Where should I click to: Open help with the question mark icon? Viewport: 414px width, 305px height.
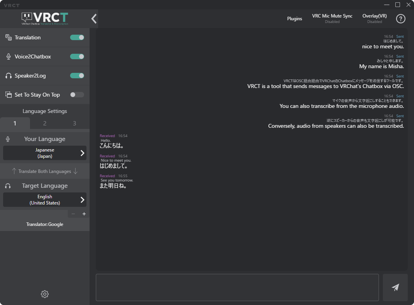[x=401, y=19]
